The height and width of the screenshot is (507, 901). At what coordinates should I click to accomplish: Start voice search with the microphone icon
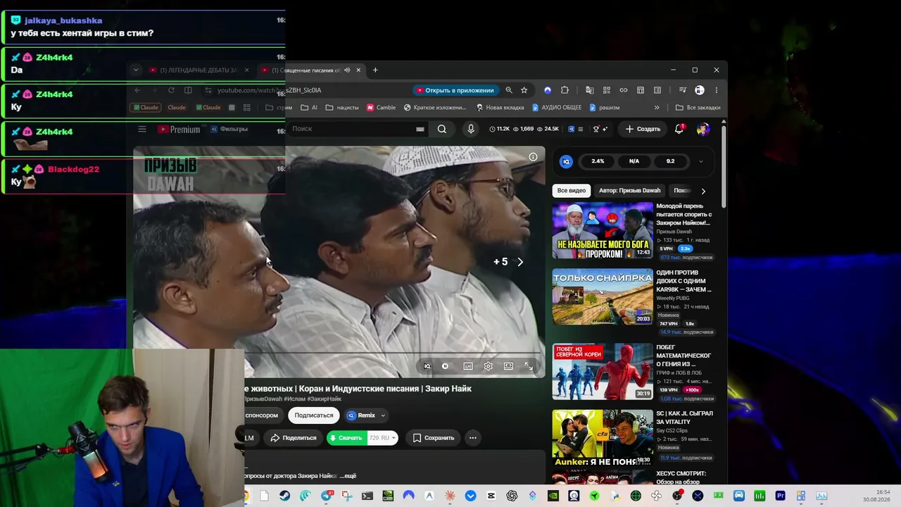point(471,129)
